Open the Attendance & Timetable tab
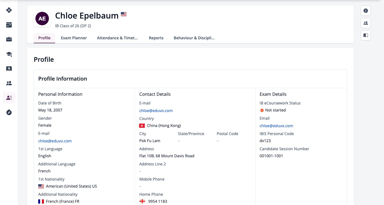Viewport: 384px width, 205px height. [x=118, y=38]
